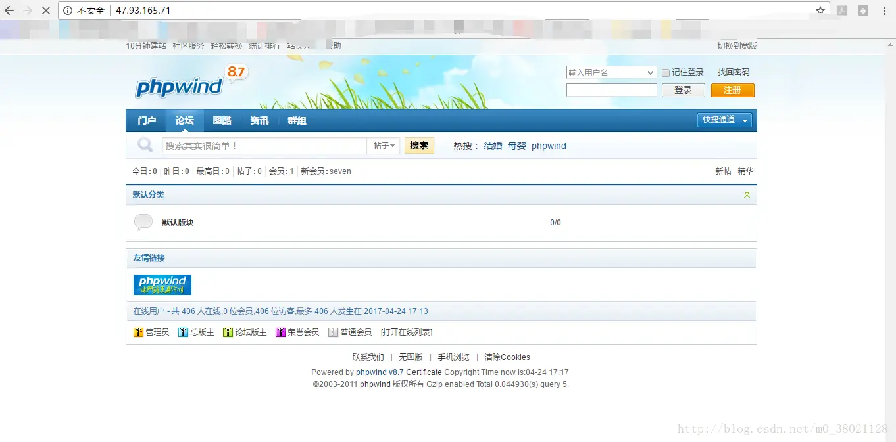
Task: Click the 联系我们 footer link
Action: (x=368, y=357)
